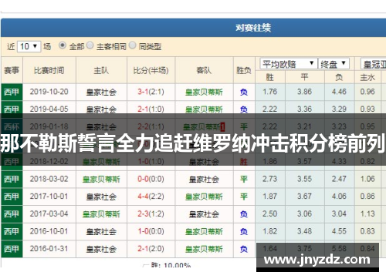
Task: Open the 2-3(1:2) score link
Action: [151, 214]
